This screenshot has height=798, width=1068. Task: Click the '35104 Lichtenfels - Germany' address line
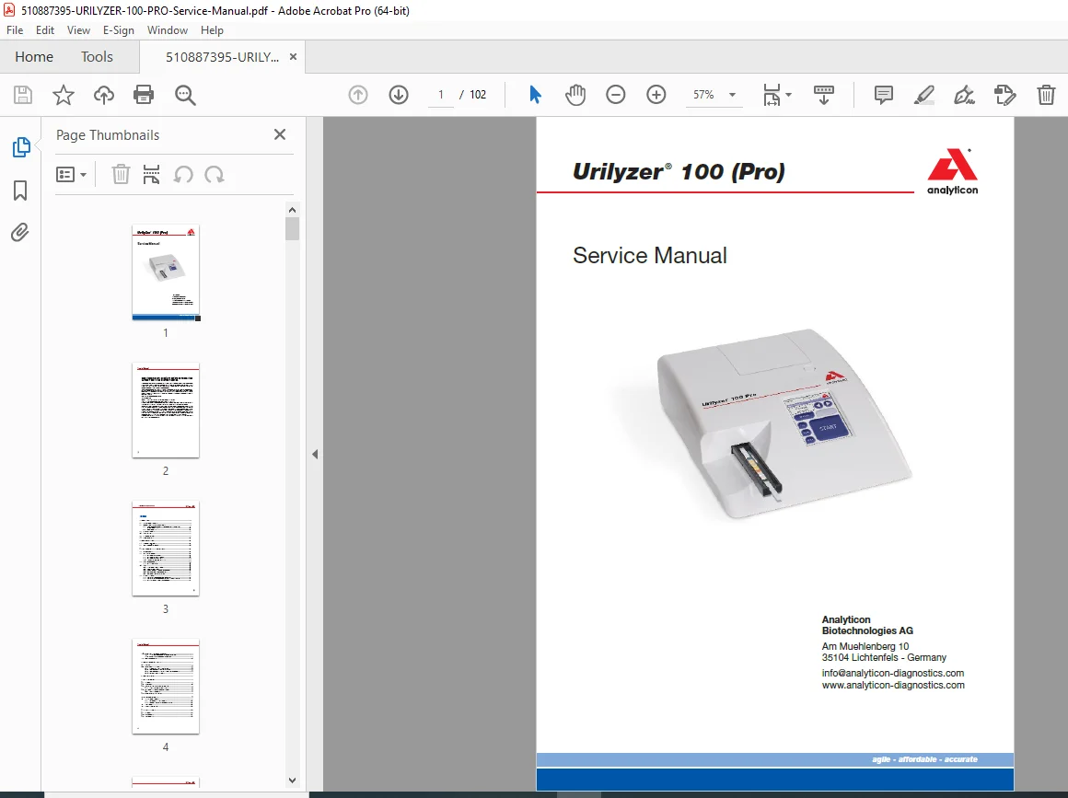[x=884, y=657]
